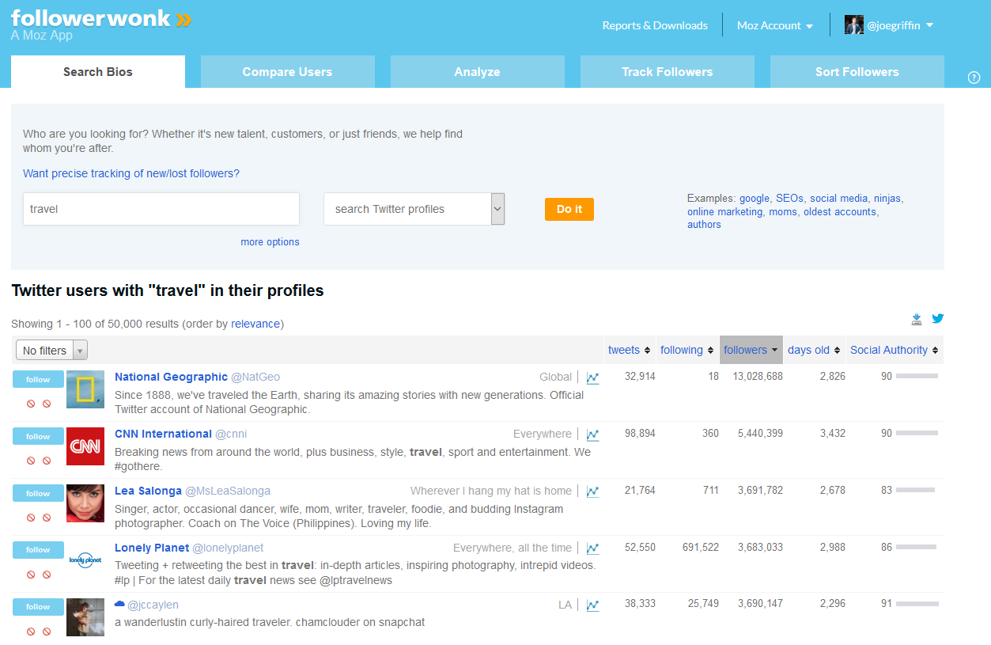Image resolution: width=991 pixels, height=645 pixels.
Task: Click the cloud icon beside @jccaylen
Action: click(119, 604)
